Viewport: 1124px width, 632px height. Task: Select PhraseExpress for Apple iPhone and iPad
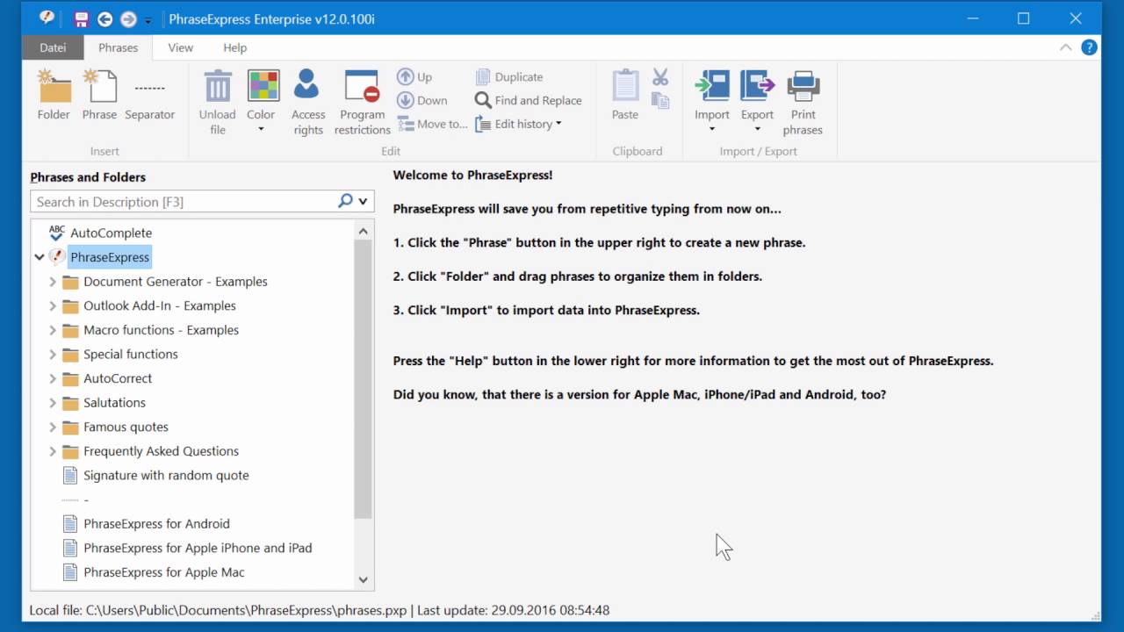click(198, 548)
